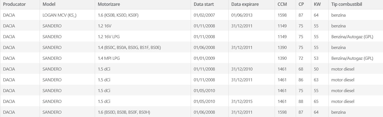Select the LOGAN MCV (KS_) model cell
Viewport: 383px width, 117px height.
coord(60,15)
